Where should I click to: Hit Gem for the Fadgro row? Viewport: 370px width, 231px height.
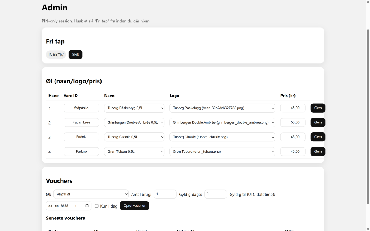click(318, 152)
